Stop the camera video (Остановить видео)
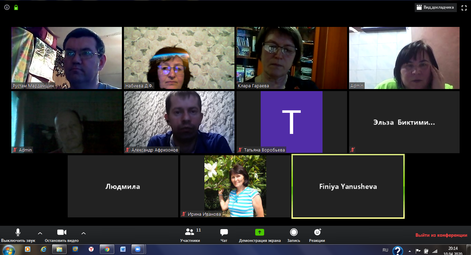This screenshot has height=255, width=471. 61,232
